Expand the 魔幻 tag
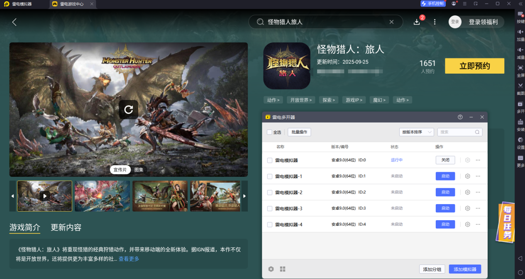The height and width of the screenshot is (279, 525). click(379, 100)
